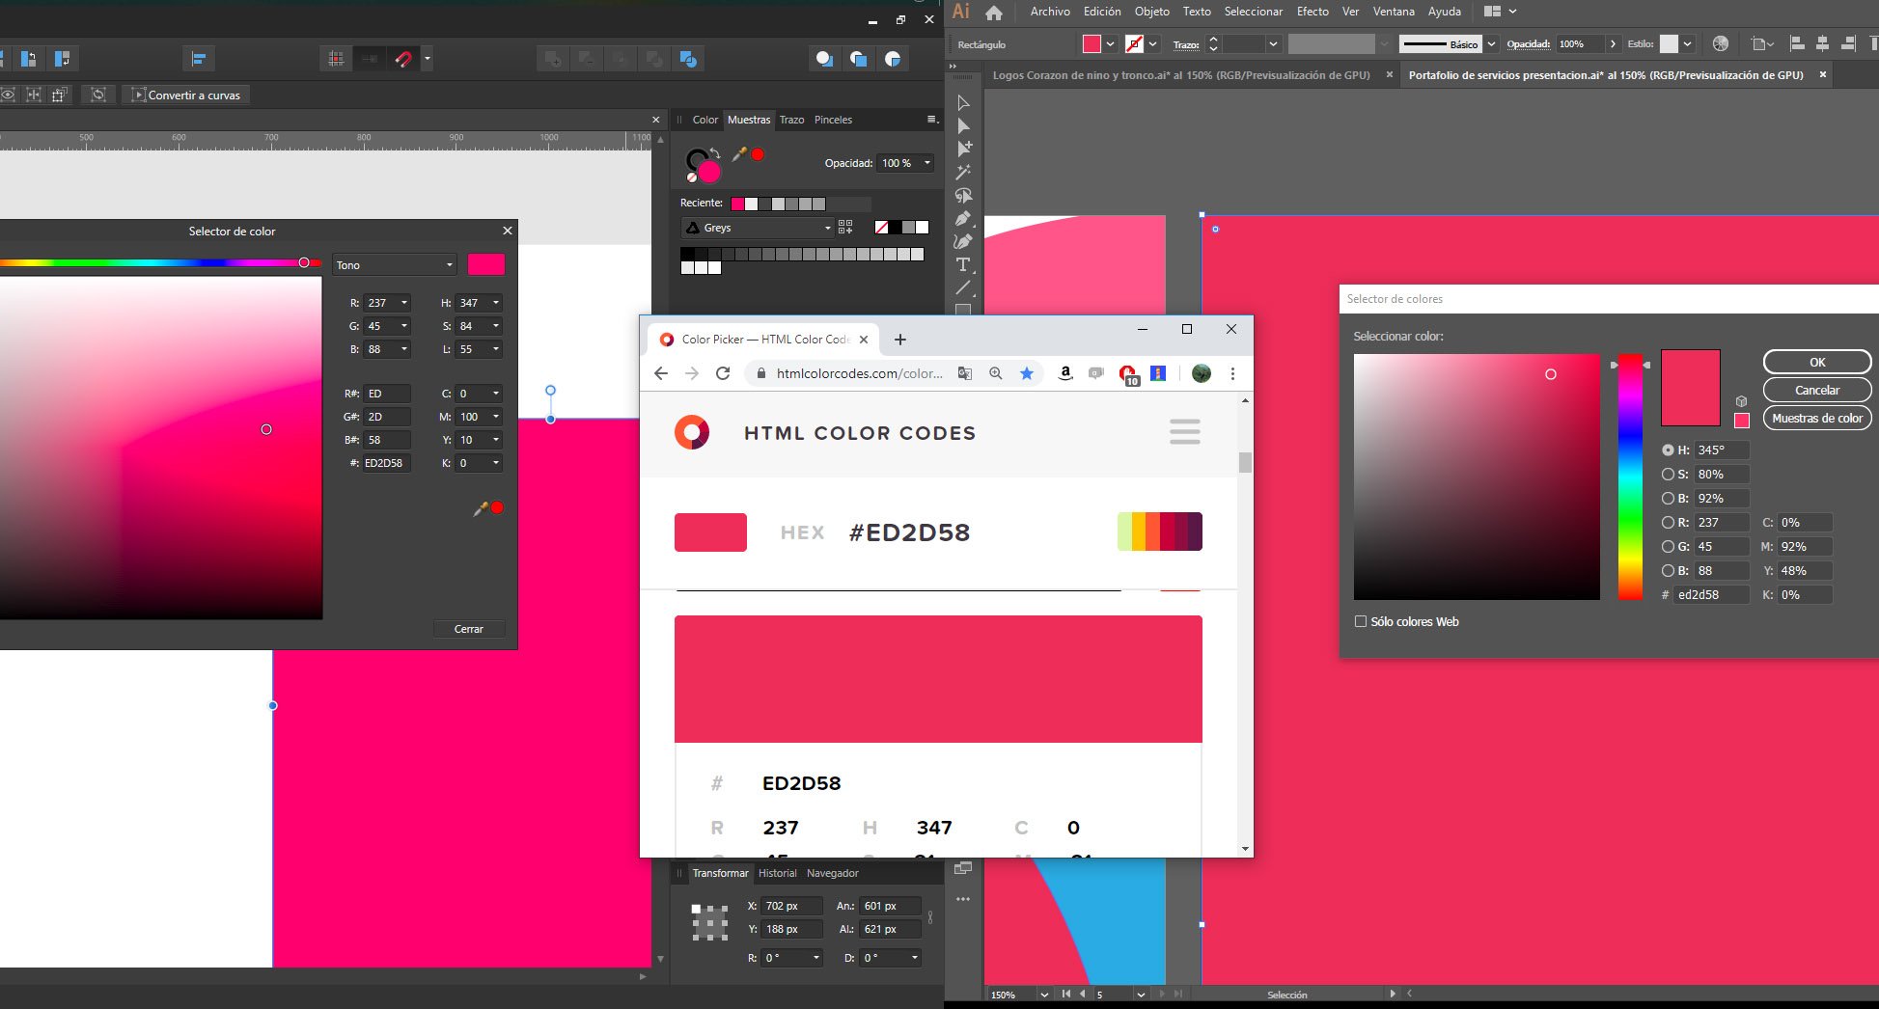The width and height of the screenshot is (1879, 1009).
Task: Select the S radio button in Illustrator picker
Action: (1668, 475)
